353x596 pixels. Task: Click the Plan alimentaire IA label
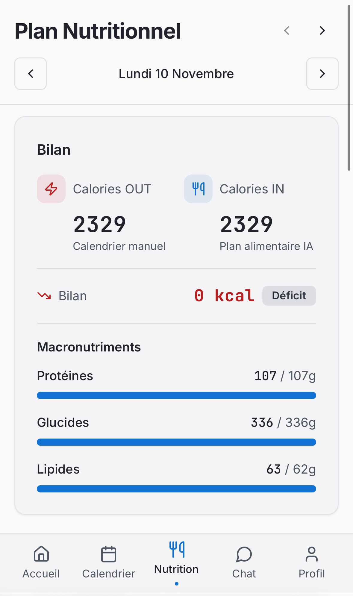coord(266,246)
